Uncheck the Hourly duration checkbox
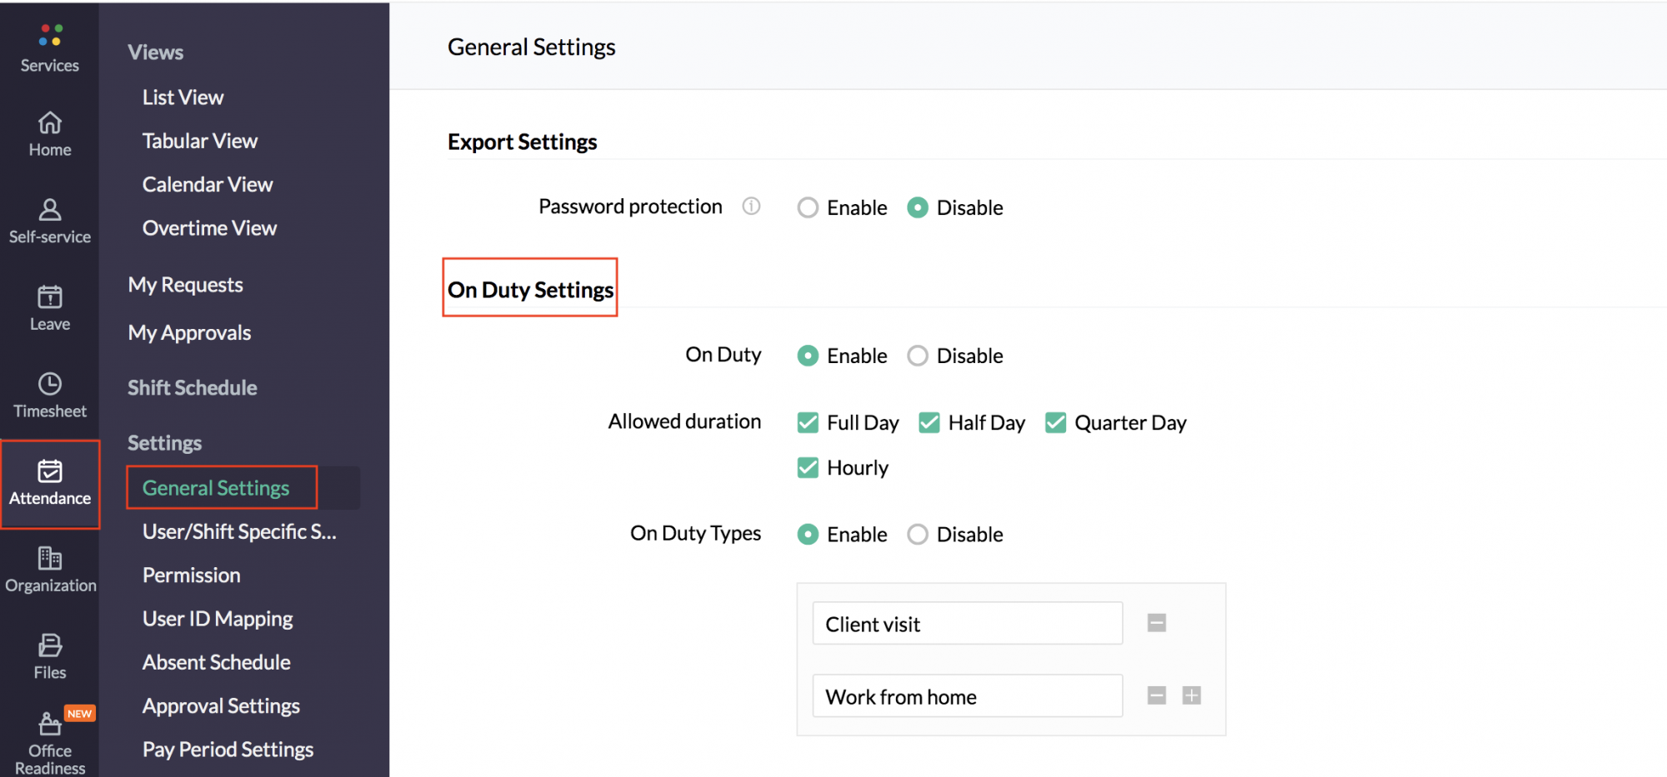 click(x=808, y=468)
